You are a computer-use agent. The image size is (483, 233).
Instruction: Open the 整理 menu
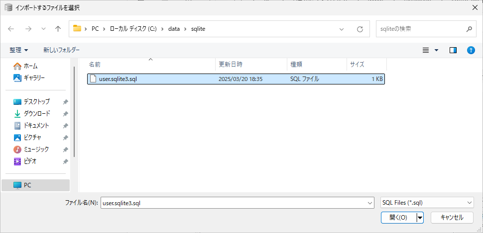pyautogui.click(x=19, y=50)
